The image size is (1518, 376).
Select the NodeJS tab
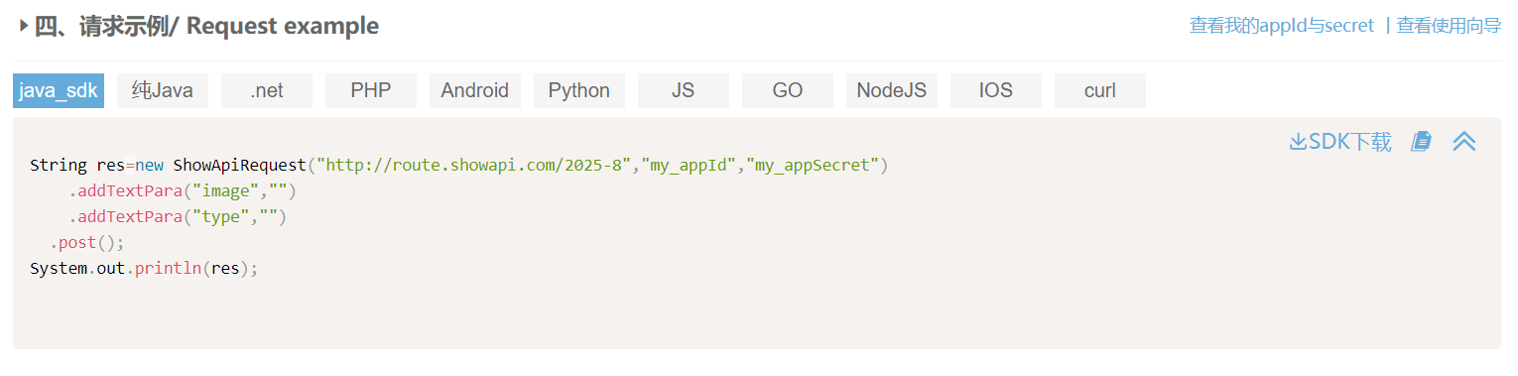coord(892,90)
